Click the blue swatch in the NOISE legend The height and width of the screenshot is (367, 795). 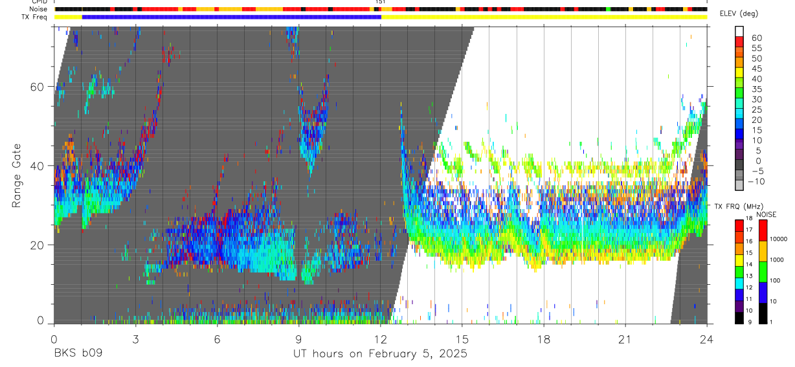(763, 293)
